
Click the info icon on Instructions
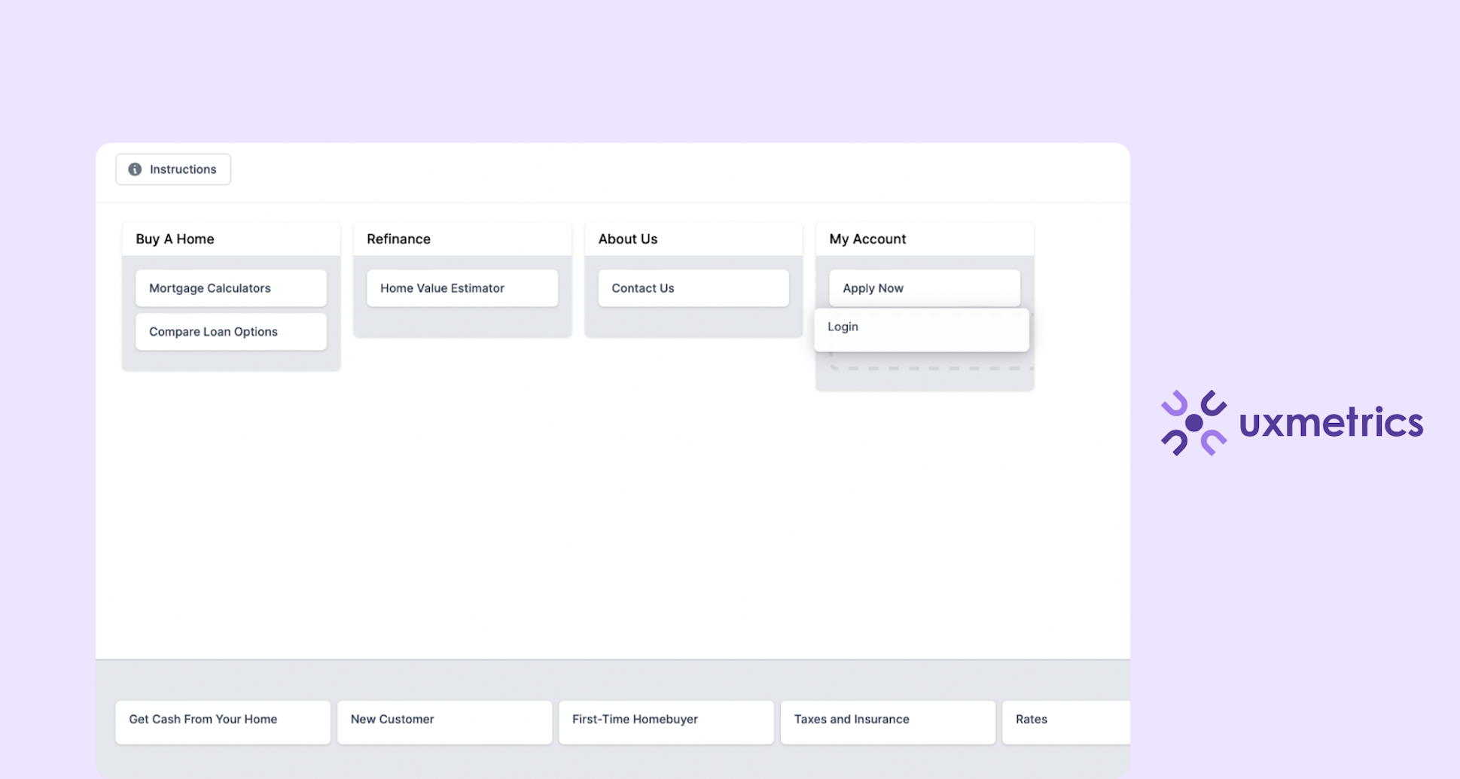coord(136,169)
